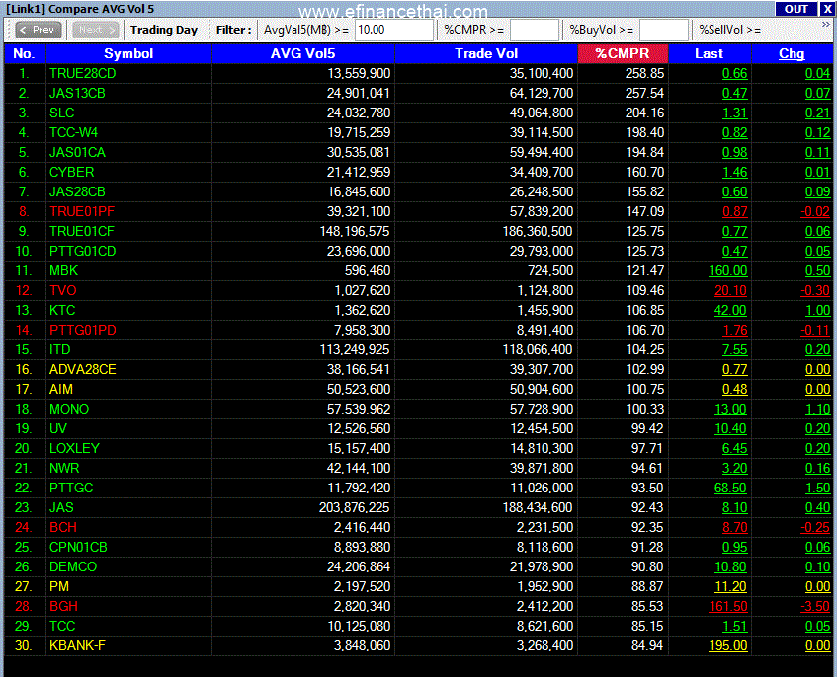Screen dimensions: 837x677
Task: Click the MONO change value 1.10
Action: click(x=818, y=409)
